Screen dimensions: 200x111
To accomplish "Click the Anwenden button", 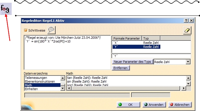I will click(154, 105).
